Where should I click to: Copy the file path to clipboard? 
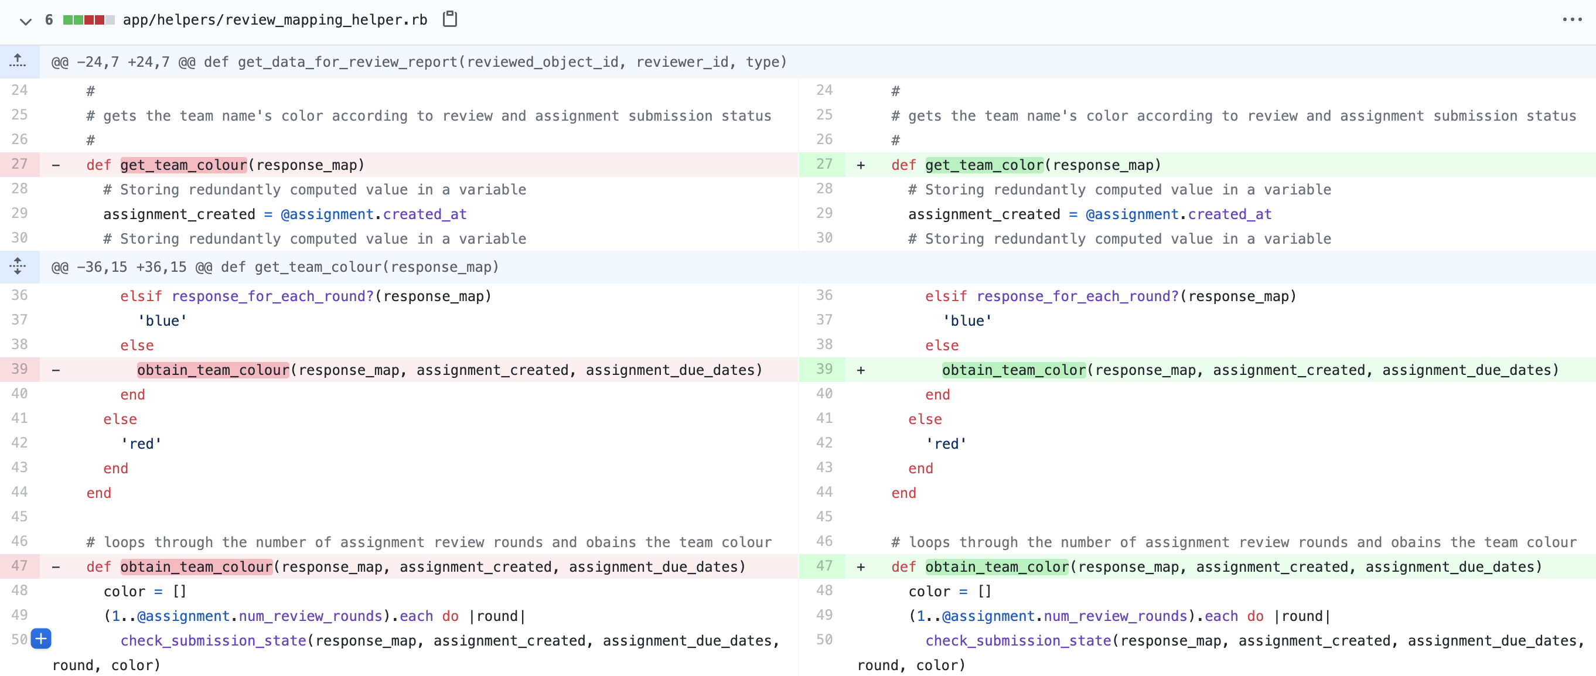[x=450, y=20]
